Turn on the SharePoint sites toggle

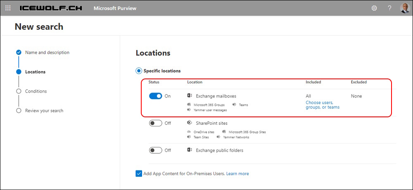[x=155, y=123]
